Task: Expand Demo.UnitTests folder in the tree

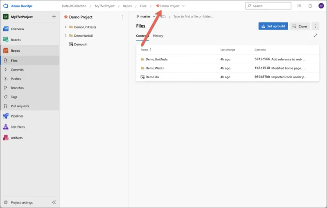Action: pyautogui.click(x=65, y=27)
